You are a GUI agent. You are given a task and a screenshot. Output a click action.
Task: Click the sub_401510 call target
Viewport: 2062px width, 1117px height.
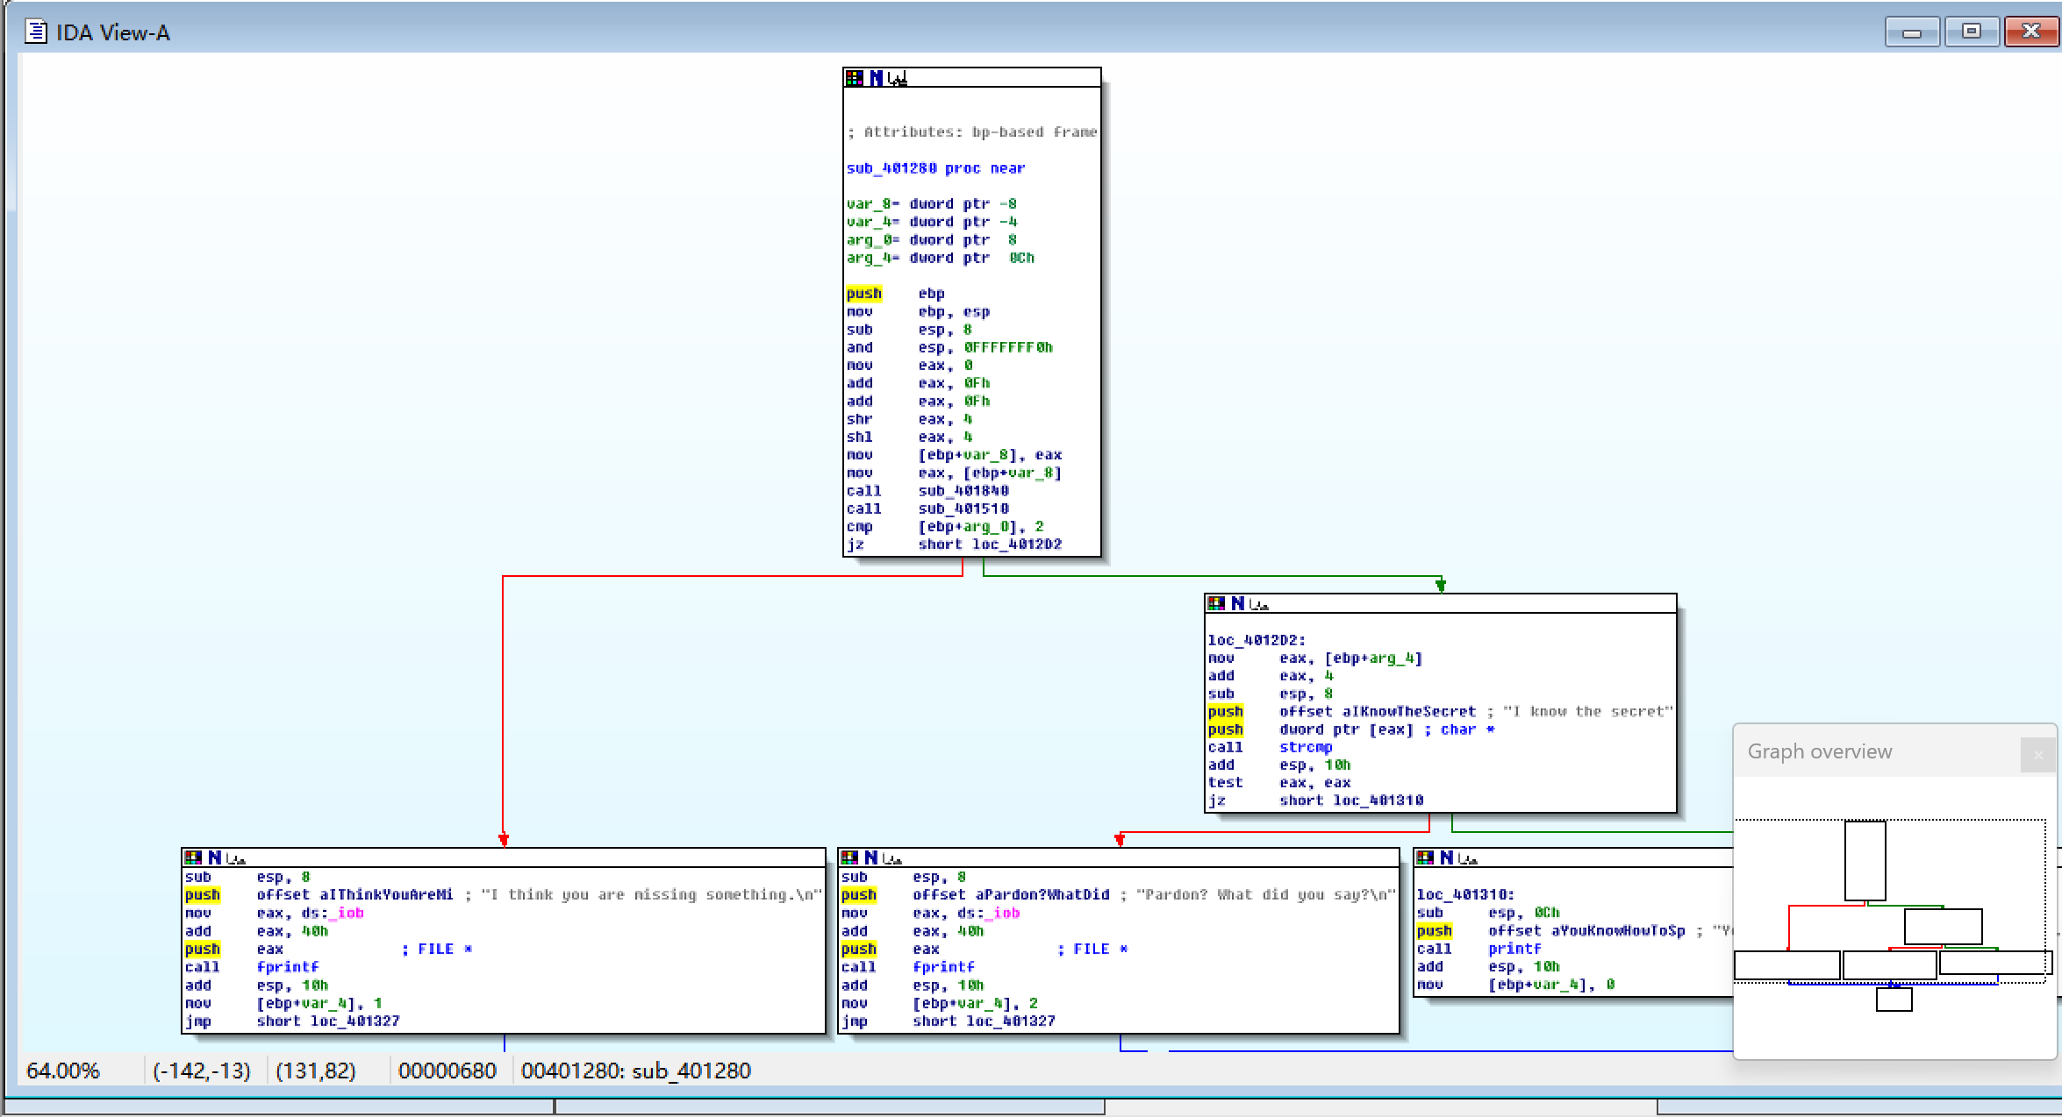pyautogui.click(x=963, y=509)
